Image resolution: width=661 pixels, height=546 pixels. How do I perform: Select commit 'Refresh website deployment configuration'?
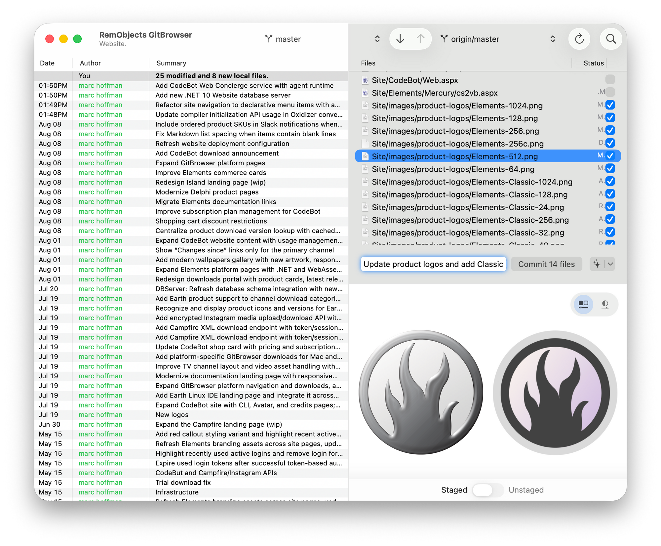[191, 144]
